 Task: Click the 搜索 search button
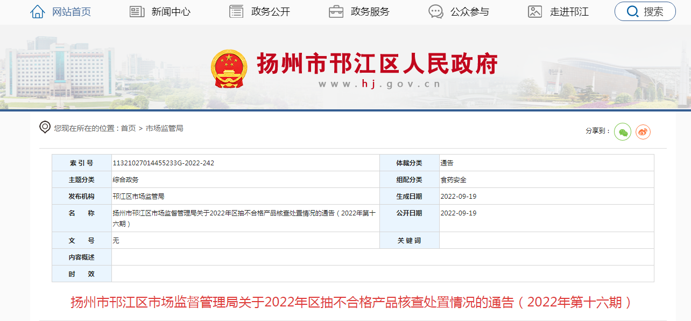coord(645,11)
